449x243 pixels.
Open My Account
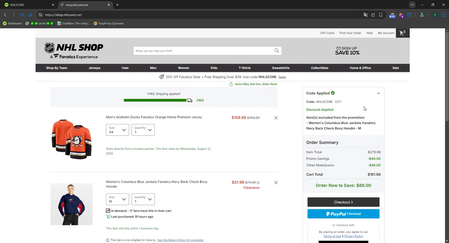pyautogui.click(x=386, y=33)
